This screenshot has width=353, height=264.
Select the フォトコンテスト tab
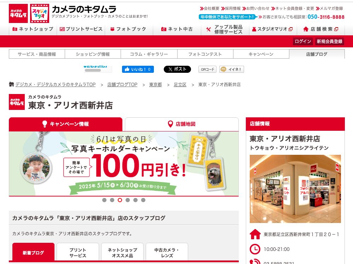click(x=205, y=54)
